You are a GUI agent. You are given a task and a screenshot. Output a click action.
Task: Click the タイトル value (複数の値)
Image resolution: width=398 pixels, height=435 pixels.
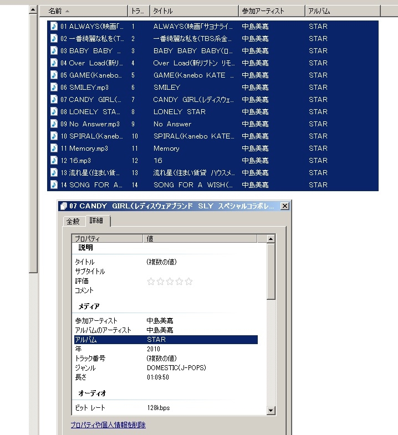click(x=161, y=262)
